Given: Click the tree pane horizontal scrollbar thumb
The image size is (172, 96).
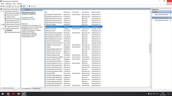Looking at the screenshot, I should 8,88.
